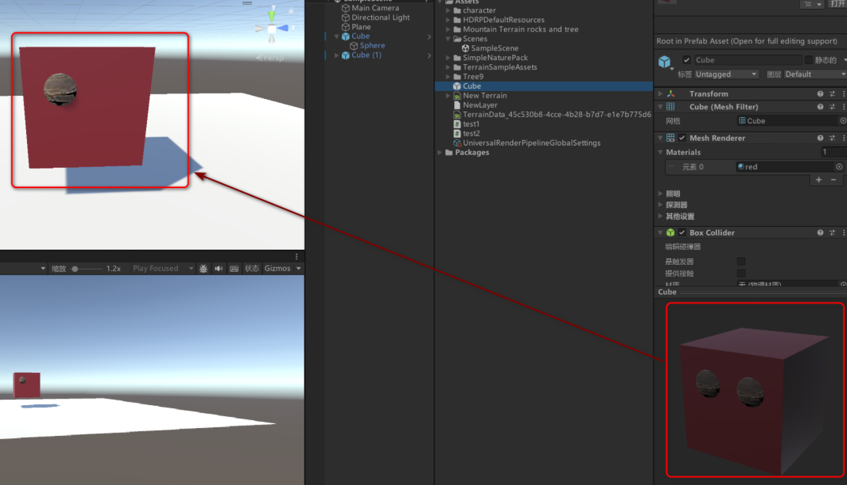Expand Packages folder
This screenshot has height=485, width=847.
point(440,153)
